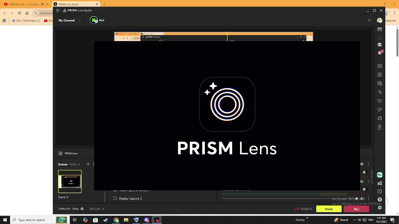Open audio mixer top three-dot menu
399x224 pixels.
pyautogui.click(x=368, y=164)
